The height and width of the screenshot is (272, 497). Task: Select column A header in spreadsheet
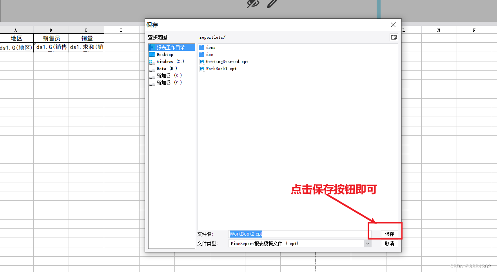(x=16, y=30)
